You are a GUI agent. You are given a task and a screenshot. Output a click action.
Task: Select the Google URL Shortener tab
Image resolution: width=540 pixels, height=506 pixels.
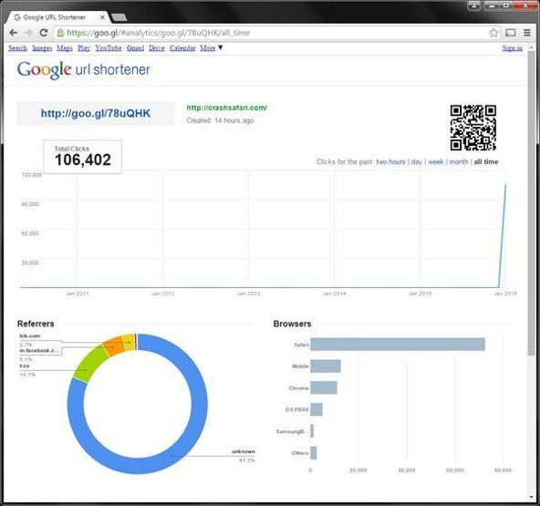(57, 17)
